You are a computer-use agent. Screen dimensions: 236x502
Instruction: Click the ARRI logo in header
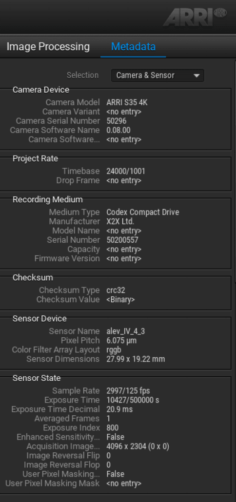(x=196, y=17)
